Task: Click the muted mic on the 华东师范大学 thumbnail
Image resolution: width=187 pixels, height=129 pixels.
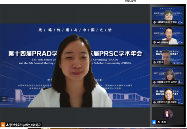Action: 155,102
